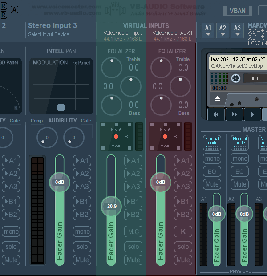Click the Treble knob on Voicemeeter AUX
This screenshot has height=276, width=267.
(161, 68)
